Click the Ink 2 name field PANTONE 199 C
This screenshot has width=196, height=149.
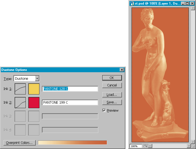click(70, 103)
